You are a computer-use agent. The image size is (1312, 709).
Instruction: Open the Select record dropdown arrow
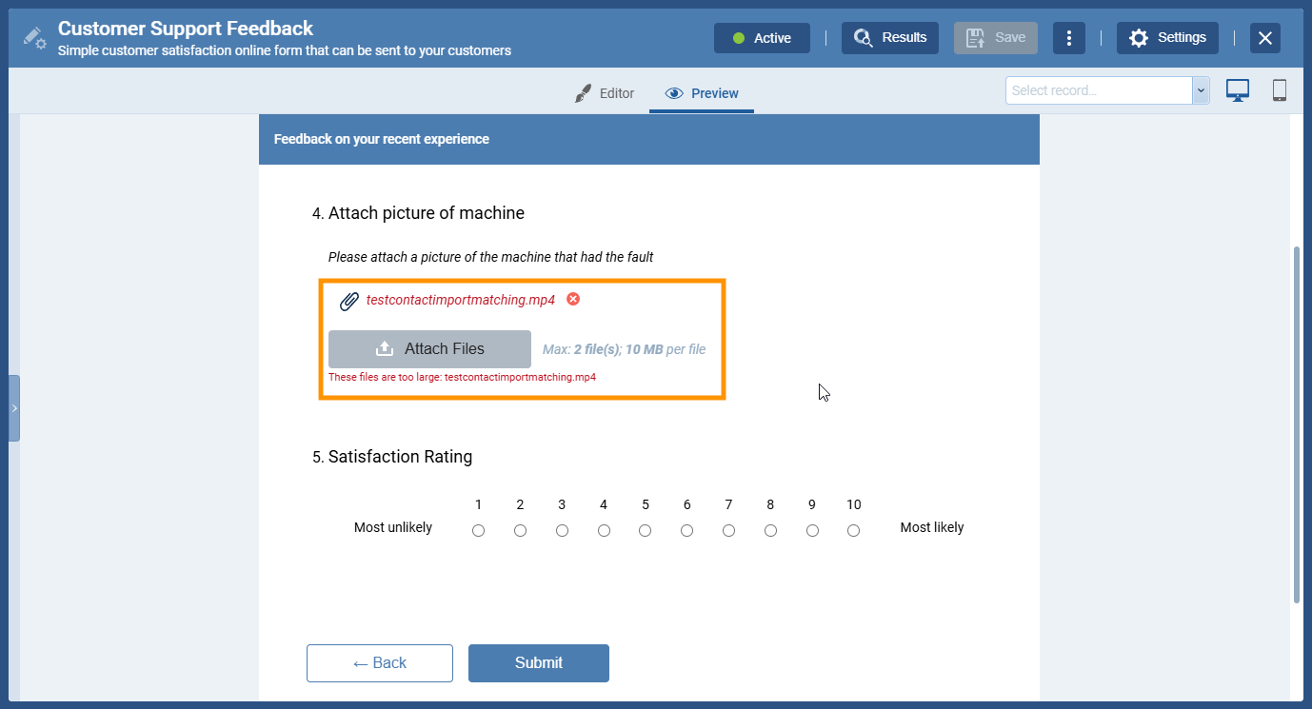(x=1201, y=90)
